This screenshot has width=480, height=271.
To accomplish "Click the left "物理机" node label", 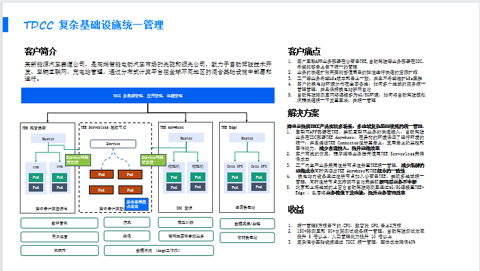I will 173,166.
